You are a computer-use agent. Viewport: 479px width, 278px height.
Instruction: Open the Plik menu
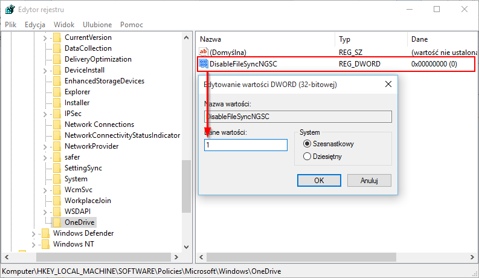point(11,24)
